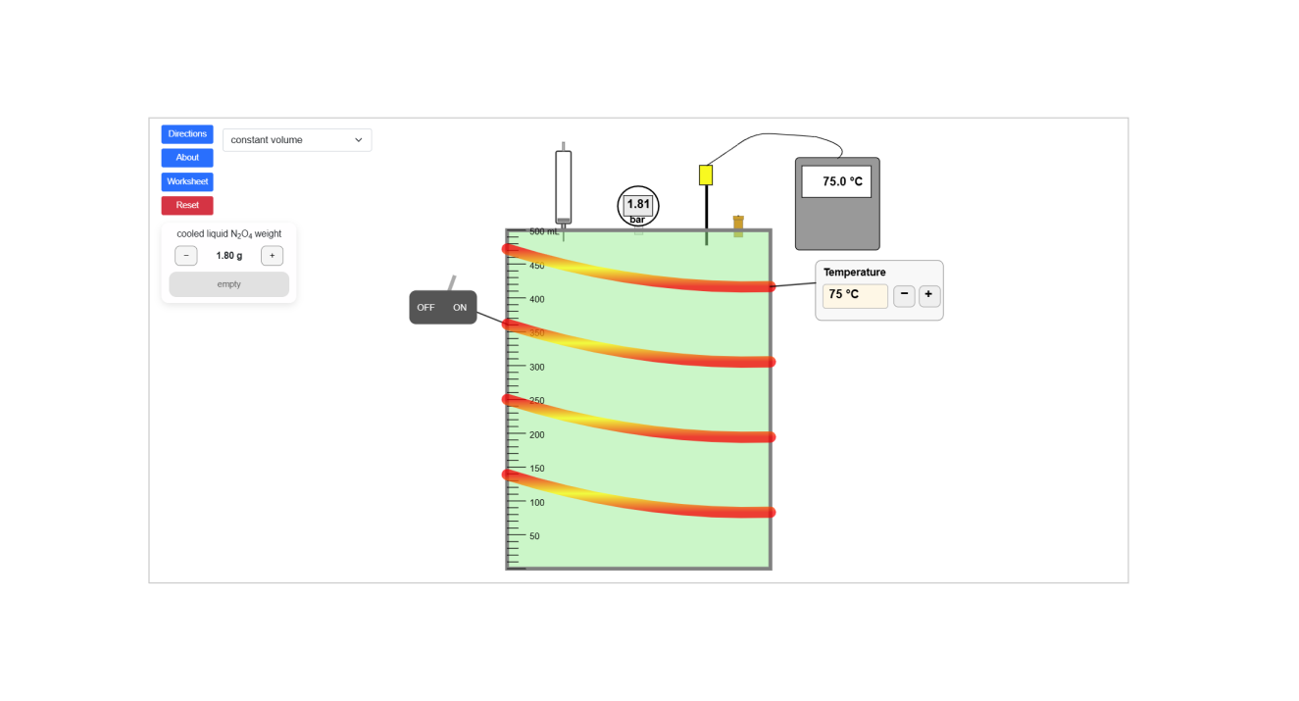Open the Directions dialog
The width and height of the screenshot is (1299, 701).
point(187,133)
